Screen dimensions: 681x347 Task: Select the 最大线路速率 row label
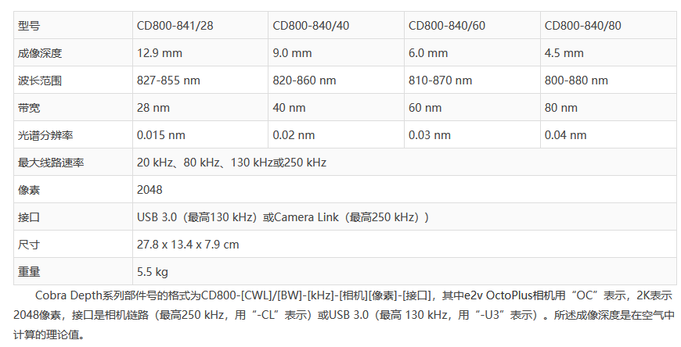[x=51, y=163]
